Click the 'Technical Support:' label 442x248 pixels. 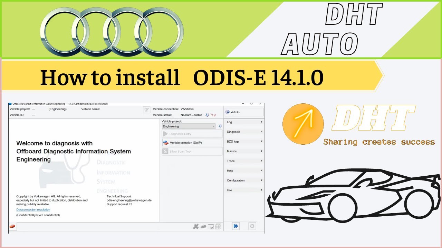pos(119,196)
